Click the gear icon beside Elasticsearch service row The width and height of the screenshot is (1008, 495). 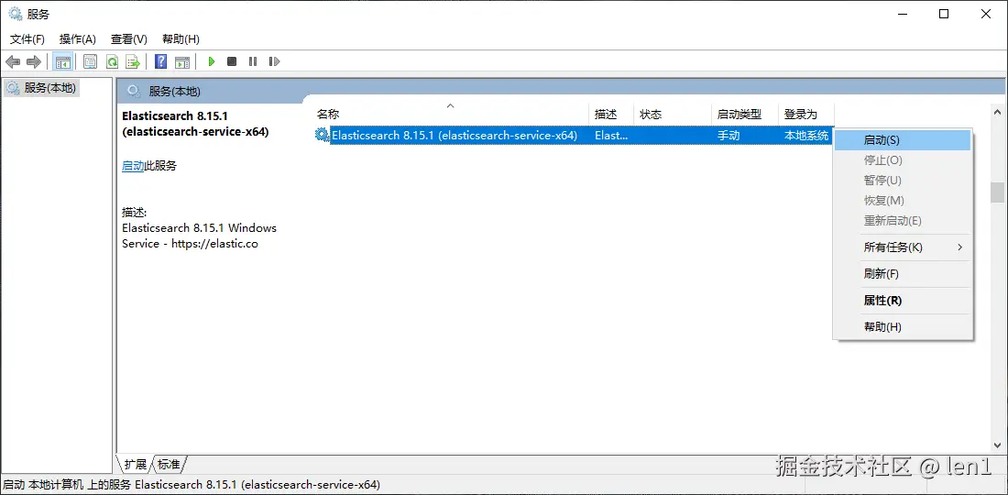pos(322,136)
